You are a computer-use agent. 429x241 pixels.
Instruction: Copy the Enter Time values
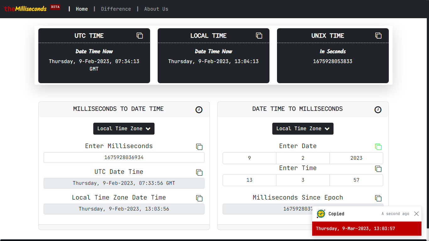[378, 169]
